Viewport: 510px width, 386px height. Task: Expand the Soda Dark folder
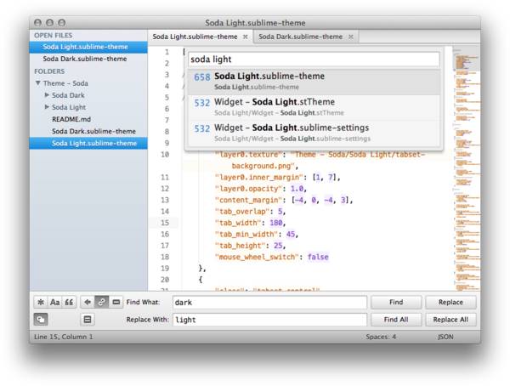tap(47, 94)
